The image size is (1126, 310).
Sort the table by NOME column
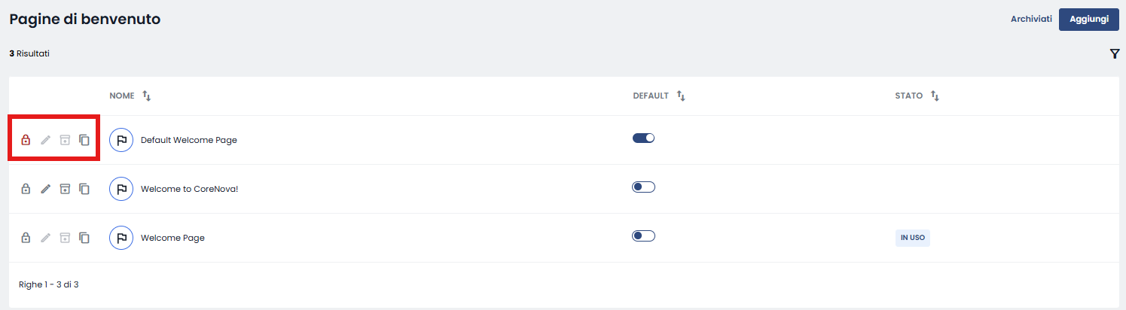(x=147, y=96)
